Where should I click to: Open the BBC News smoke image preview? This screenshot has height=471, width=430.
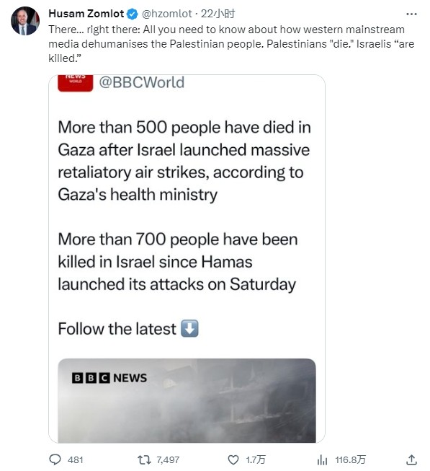(187, 400)
